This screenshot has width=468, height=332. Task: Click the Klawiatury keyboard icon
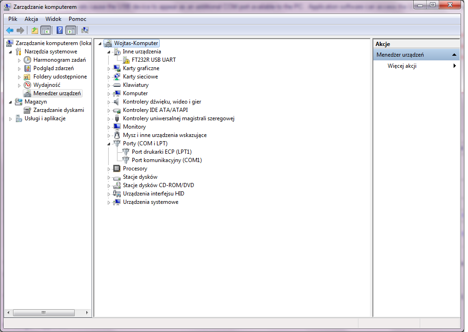coord(117,85)
